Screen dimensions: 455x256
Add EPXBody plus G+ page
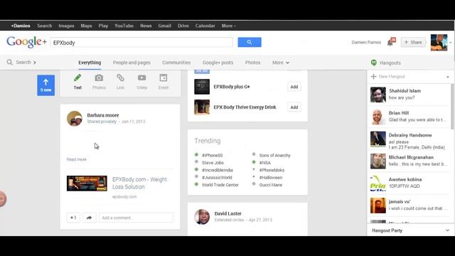tap(294, 87)
